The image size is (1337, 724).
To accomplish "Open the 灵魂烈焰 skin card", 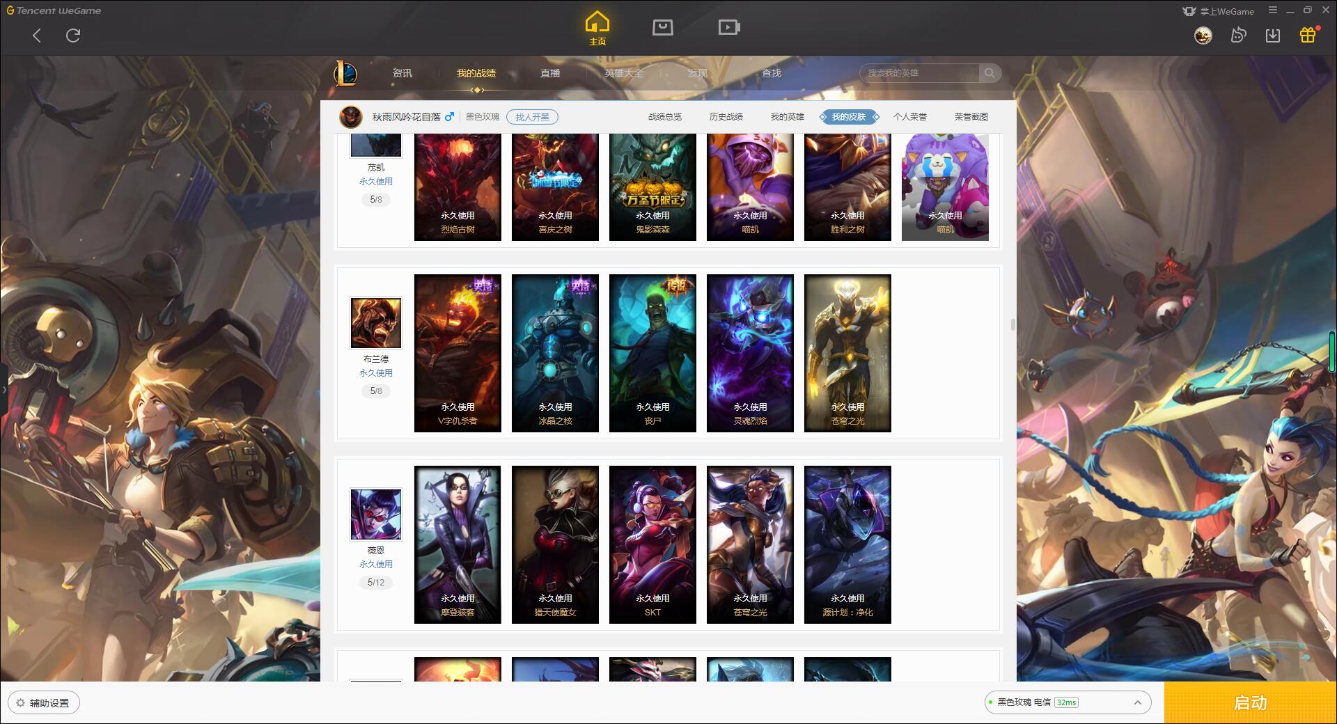I will (x=750, y=353).
